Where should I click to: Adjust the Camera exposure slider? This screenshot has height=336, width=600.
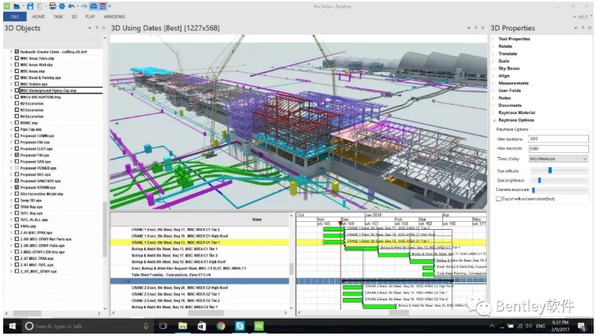tap(533, 189)
